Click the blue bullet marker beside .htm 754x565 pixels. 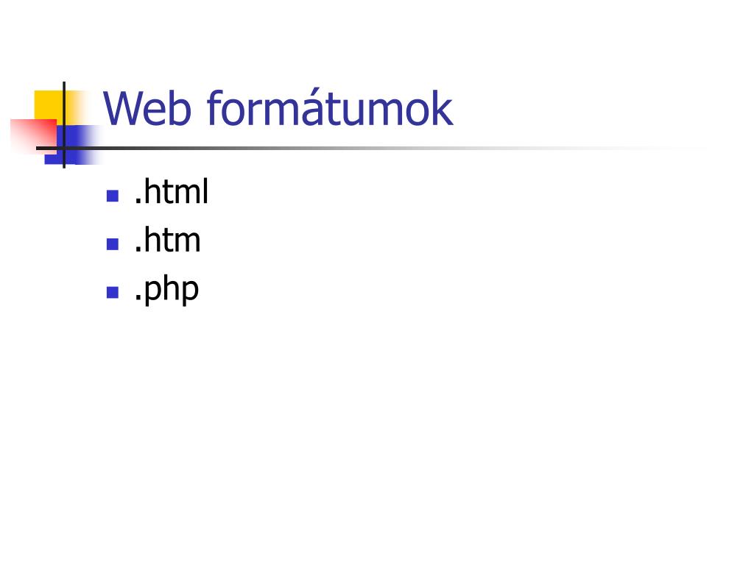[x=113, y=244]
